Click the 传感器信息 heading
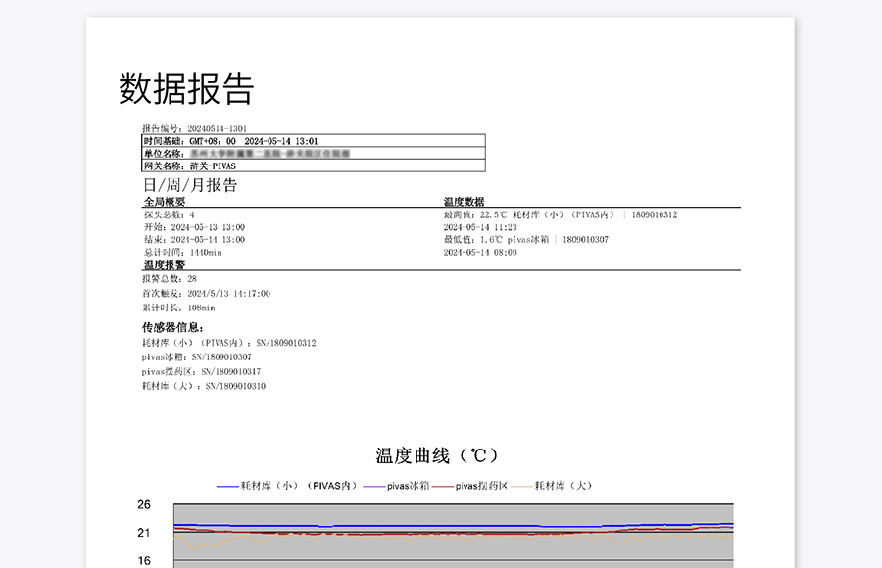This screenshot has height=568, width=882. pyautogui.click(x=172, y=328)
